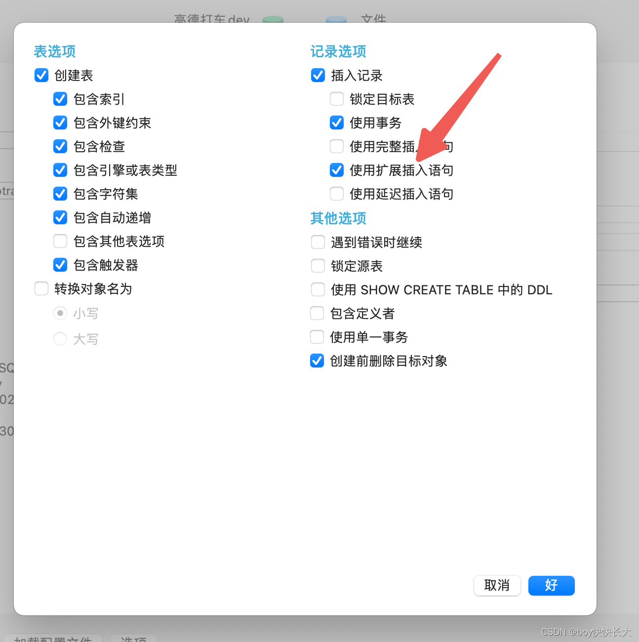639x642 pixels.
Task: Confirm with the 好 button
Action: pyautogui.click(x=552, y=586)
